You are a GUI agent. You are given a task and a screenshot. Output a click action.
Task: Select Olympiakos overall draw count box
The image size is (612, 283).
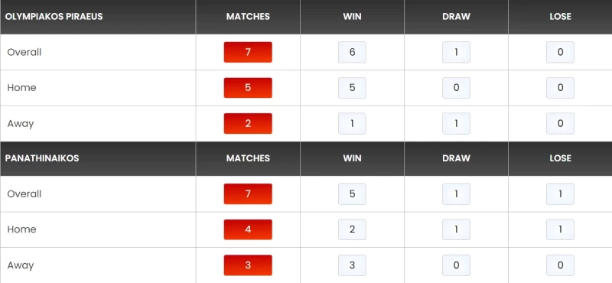[x=456, y=52]
